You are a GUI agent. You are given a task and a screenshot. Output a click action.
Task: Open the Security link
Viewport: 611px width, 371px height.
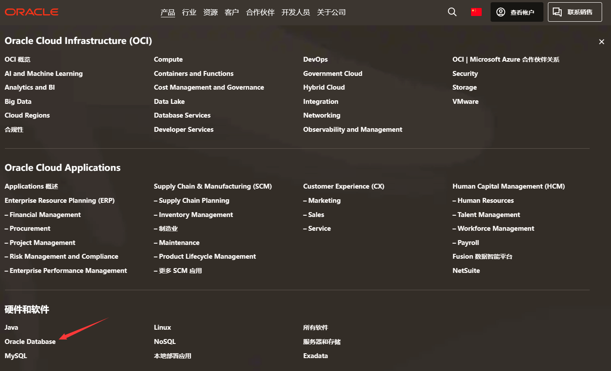click(x=465, y=74)
